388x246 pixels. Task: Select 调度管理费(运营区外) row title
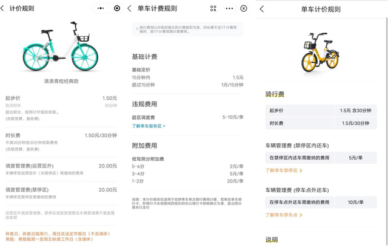30,166
